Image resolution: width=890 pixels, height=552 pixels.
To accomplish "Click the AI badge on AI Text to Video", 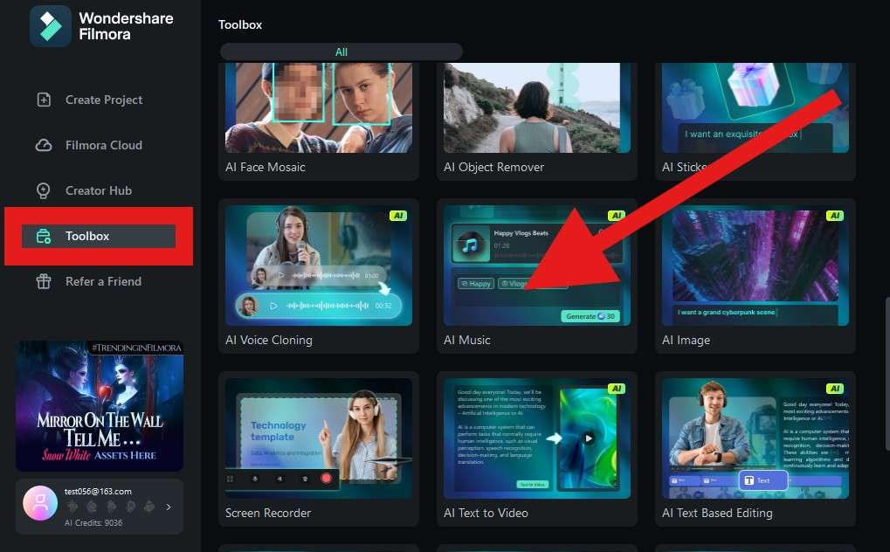I will click(x=617, y=389).
